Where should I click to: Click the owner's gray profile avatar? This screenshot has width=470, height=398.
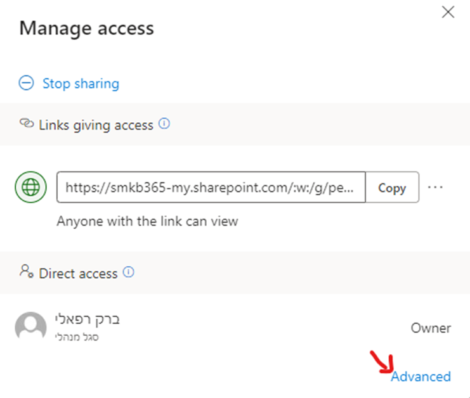coord(30,328)
